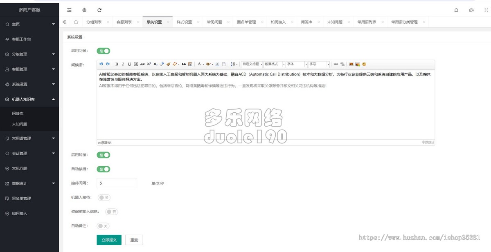Expand the 常用语管理 sidebar menu

[x=29, y=138]
